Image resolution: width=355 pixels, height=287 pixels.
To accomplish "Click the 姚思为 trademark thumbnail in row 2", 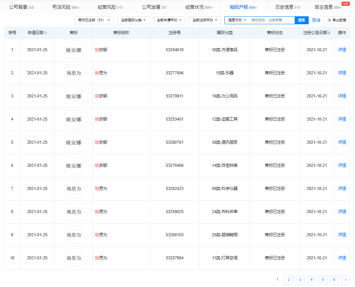I will (x=74, y=73).
